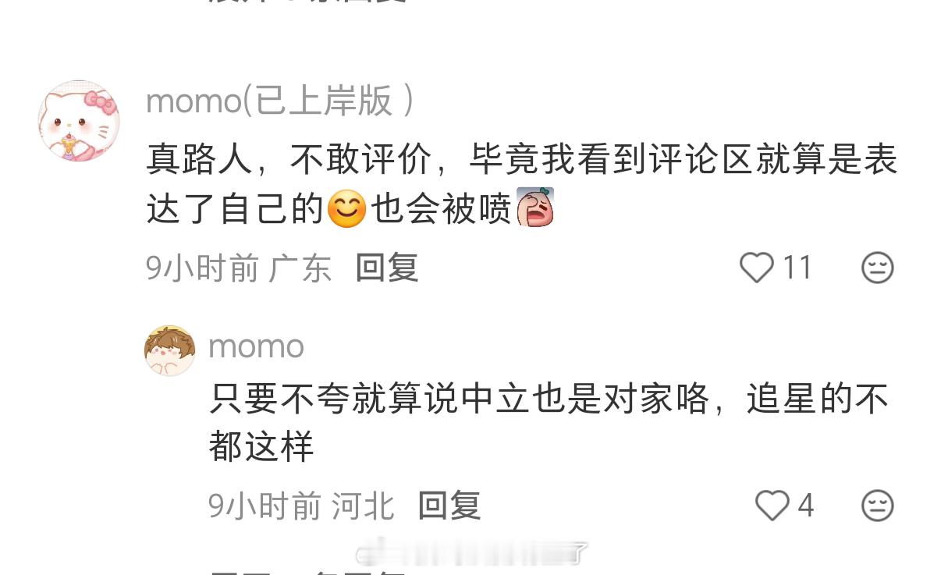The width and height of the screenshot is (948, 575).
Task: Tap 回复 next to 9小时前 广东
Action: pos(387,268)
